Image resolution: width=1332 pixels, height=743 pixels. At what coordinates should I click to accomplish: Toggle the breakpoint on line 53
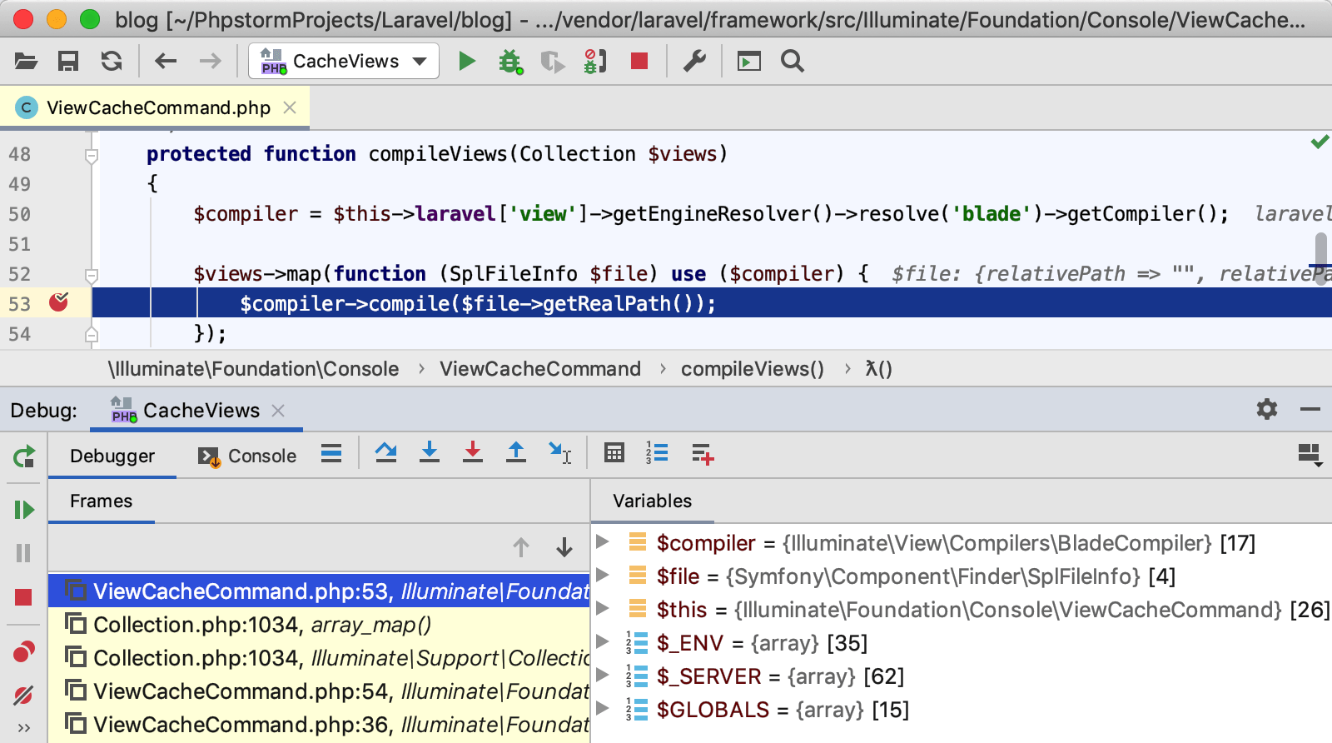(x=58, y=302)
